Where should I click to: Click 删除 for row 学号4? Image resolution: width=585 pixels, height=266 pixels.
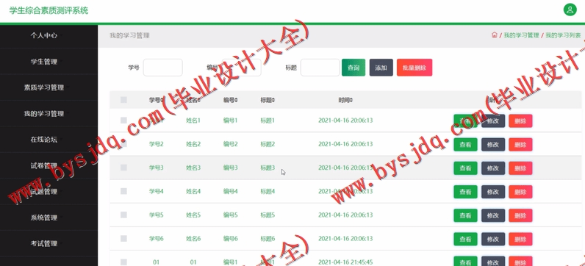click(520, 192)
